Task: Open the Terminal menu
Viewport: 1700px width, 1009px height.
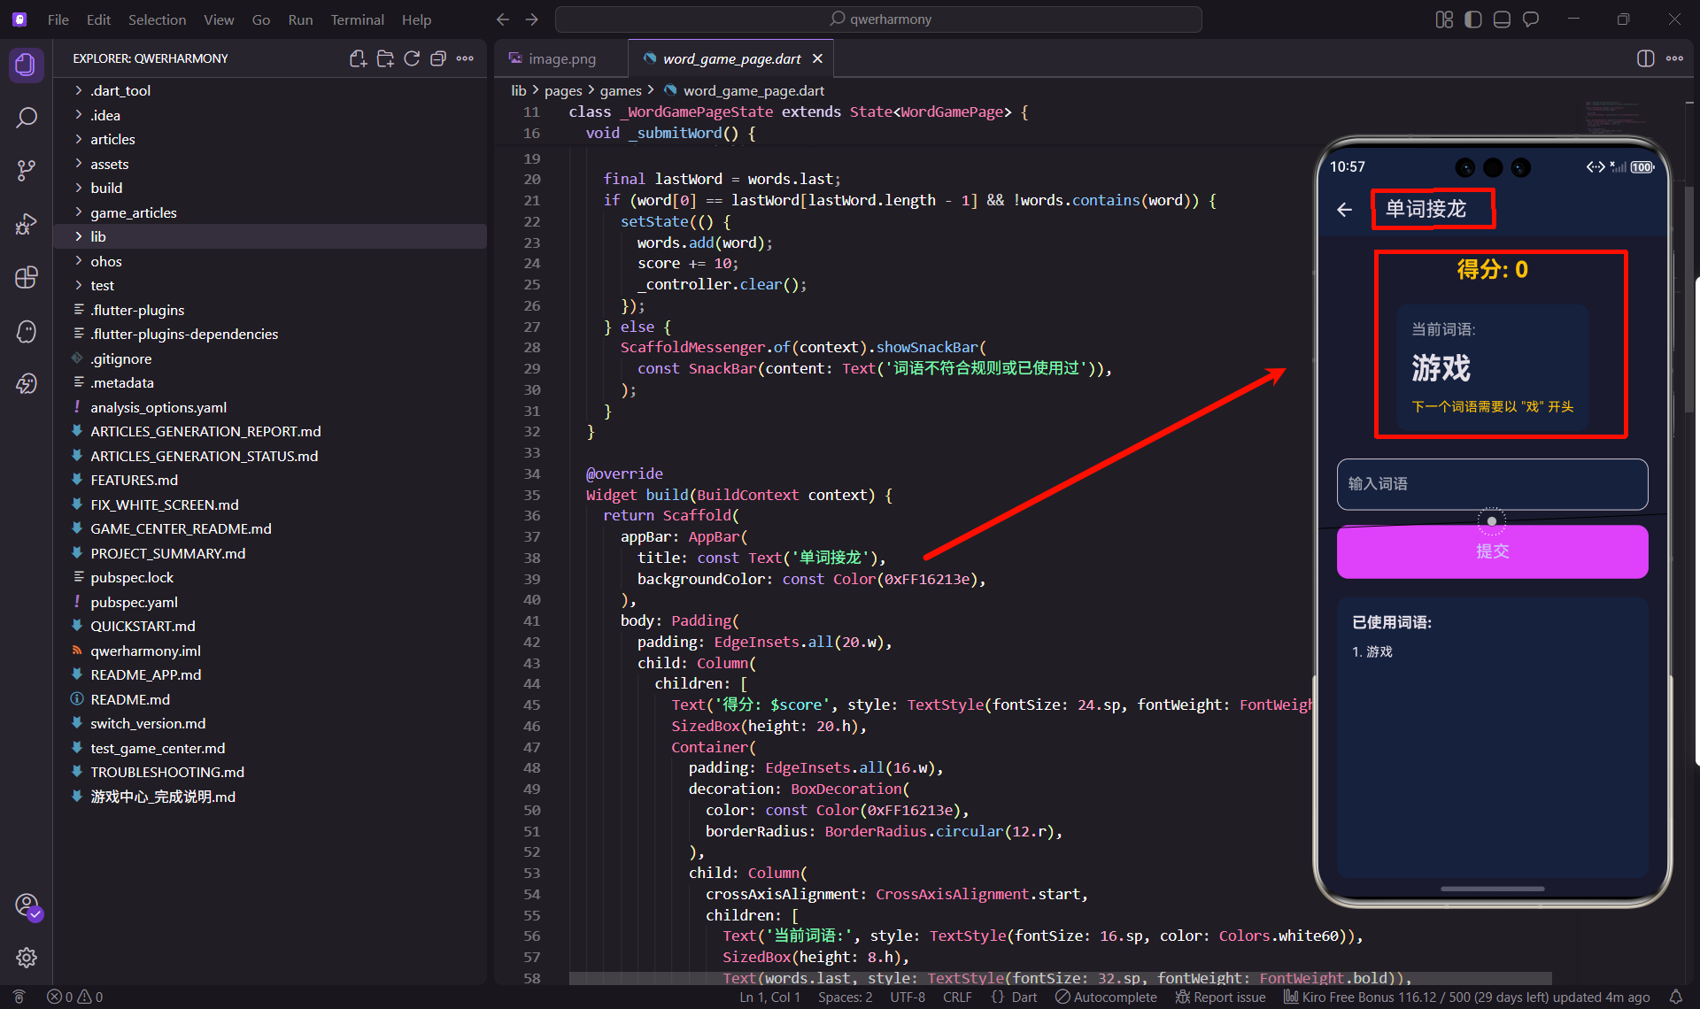Action: (x=357, y=19)
